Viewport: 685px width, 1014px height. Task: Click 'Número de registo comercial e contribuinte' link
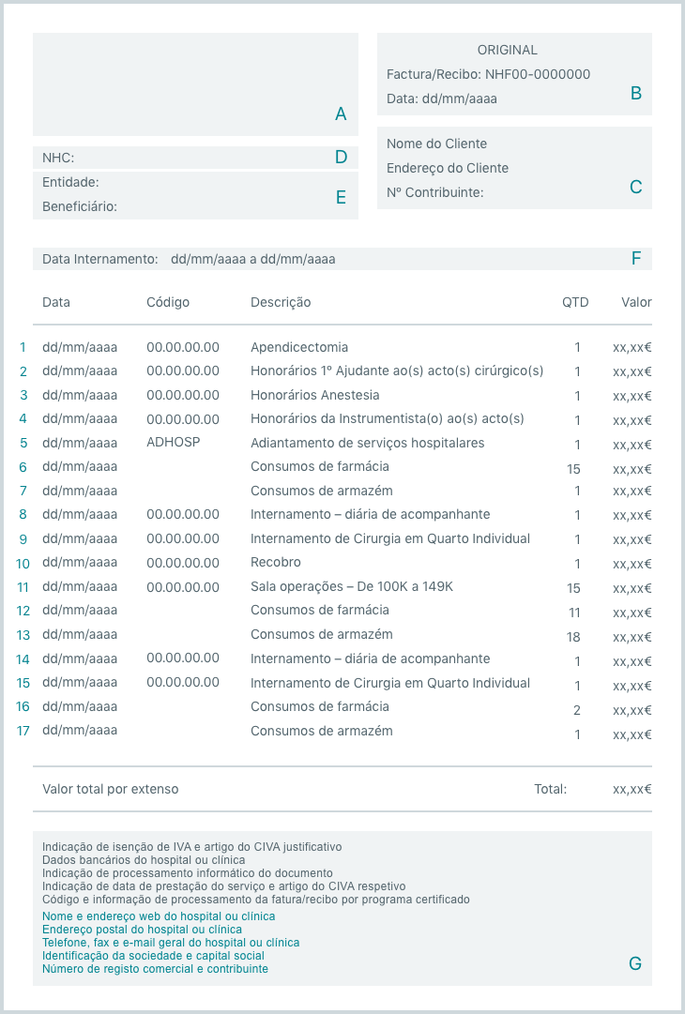click(x=155, y=969)
